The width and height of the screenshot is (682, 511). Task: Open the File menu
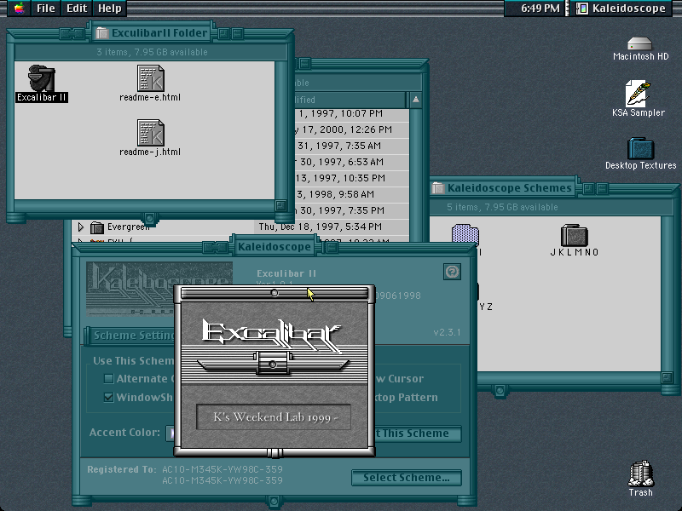pyautogui.click(x=46, y=9)
